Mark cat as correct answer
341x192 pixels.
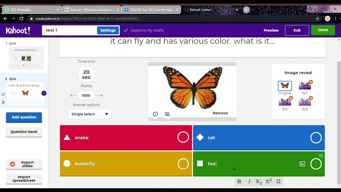[x=316, y=138]
